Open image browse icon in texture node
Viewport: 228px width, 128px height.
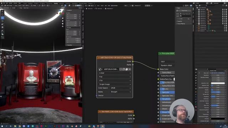(100, 69)
